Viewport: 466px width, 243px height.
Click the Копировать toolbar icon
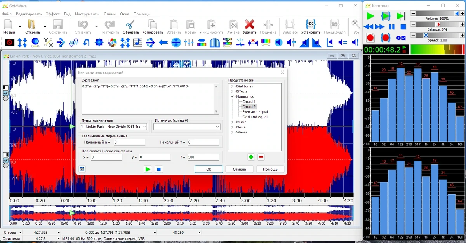[153, 24]
